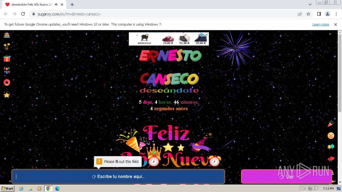The image size is (342, 192).
Task: Open the Learn more link
Action: [321, 24]
